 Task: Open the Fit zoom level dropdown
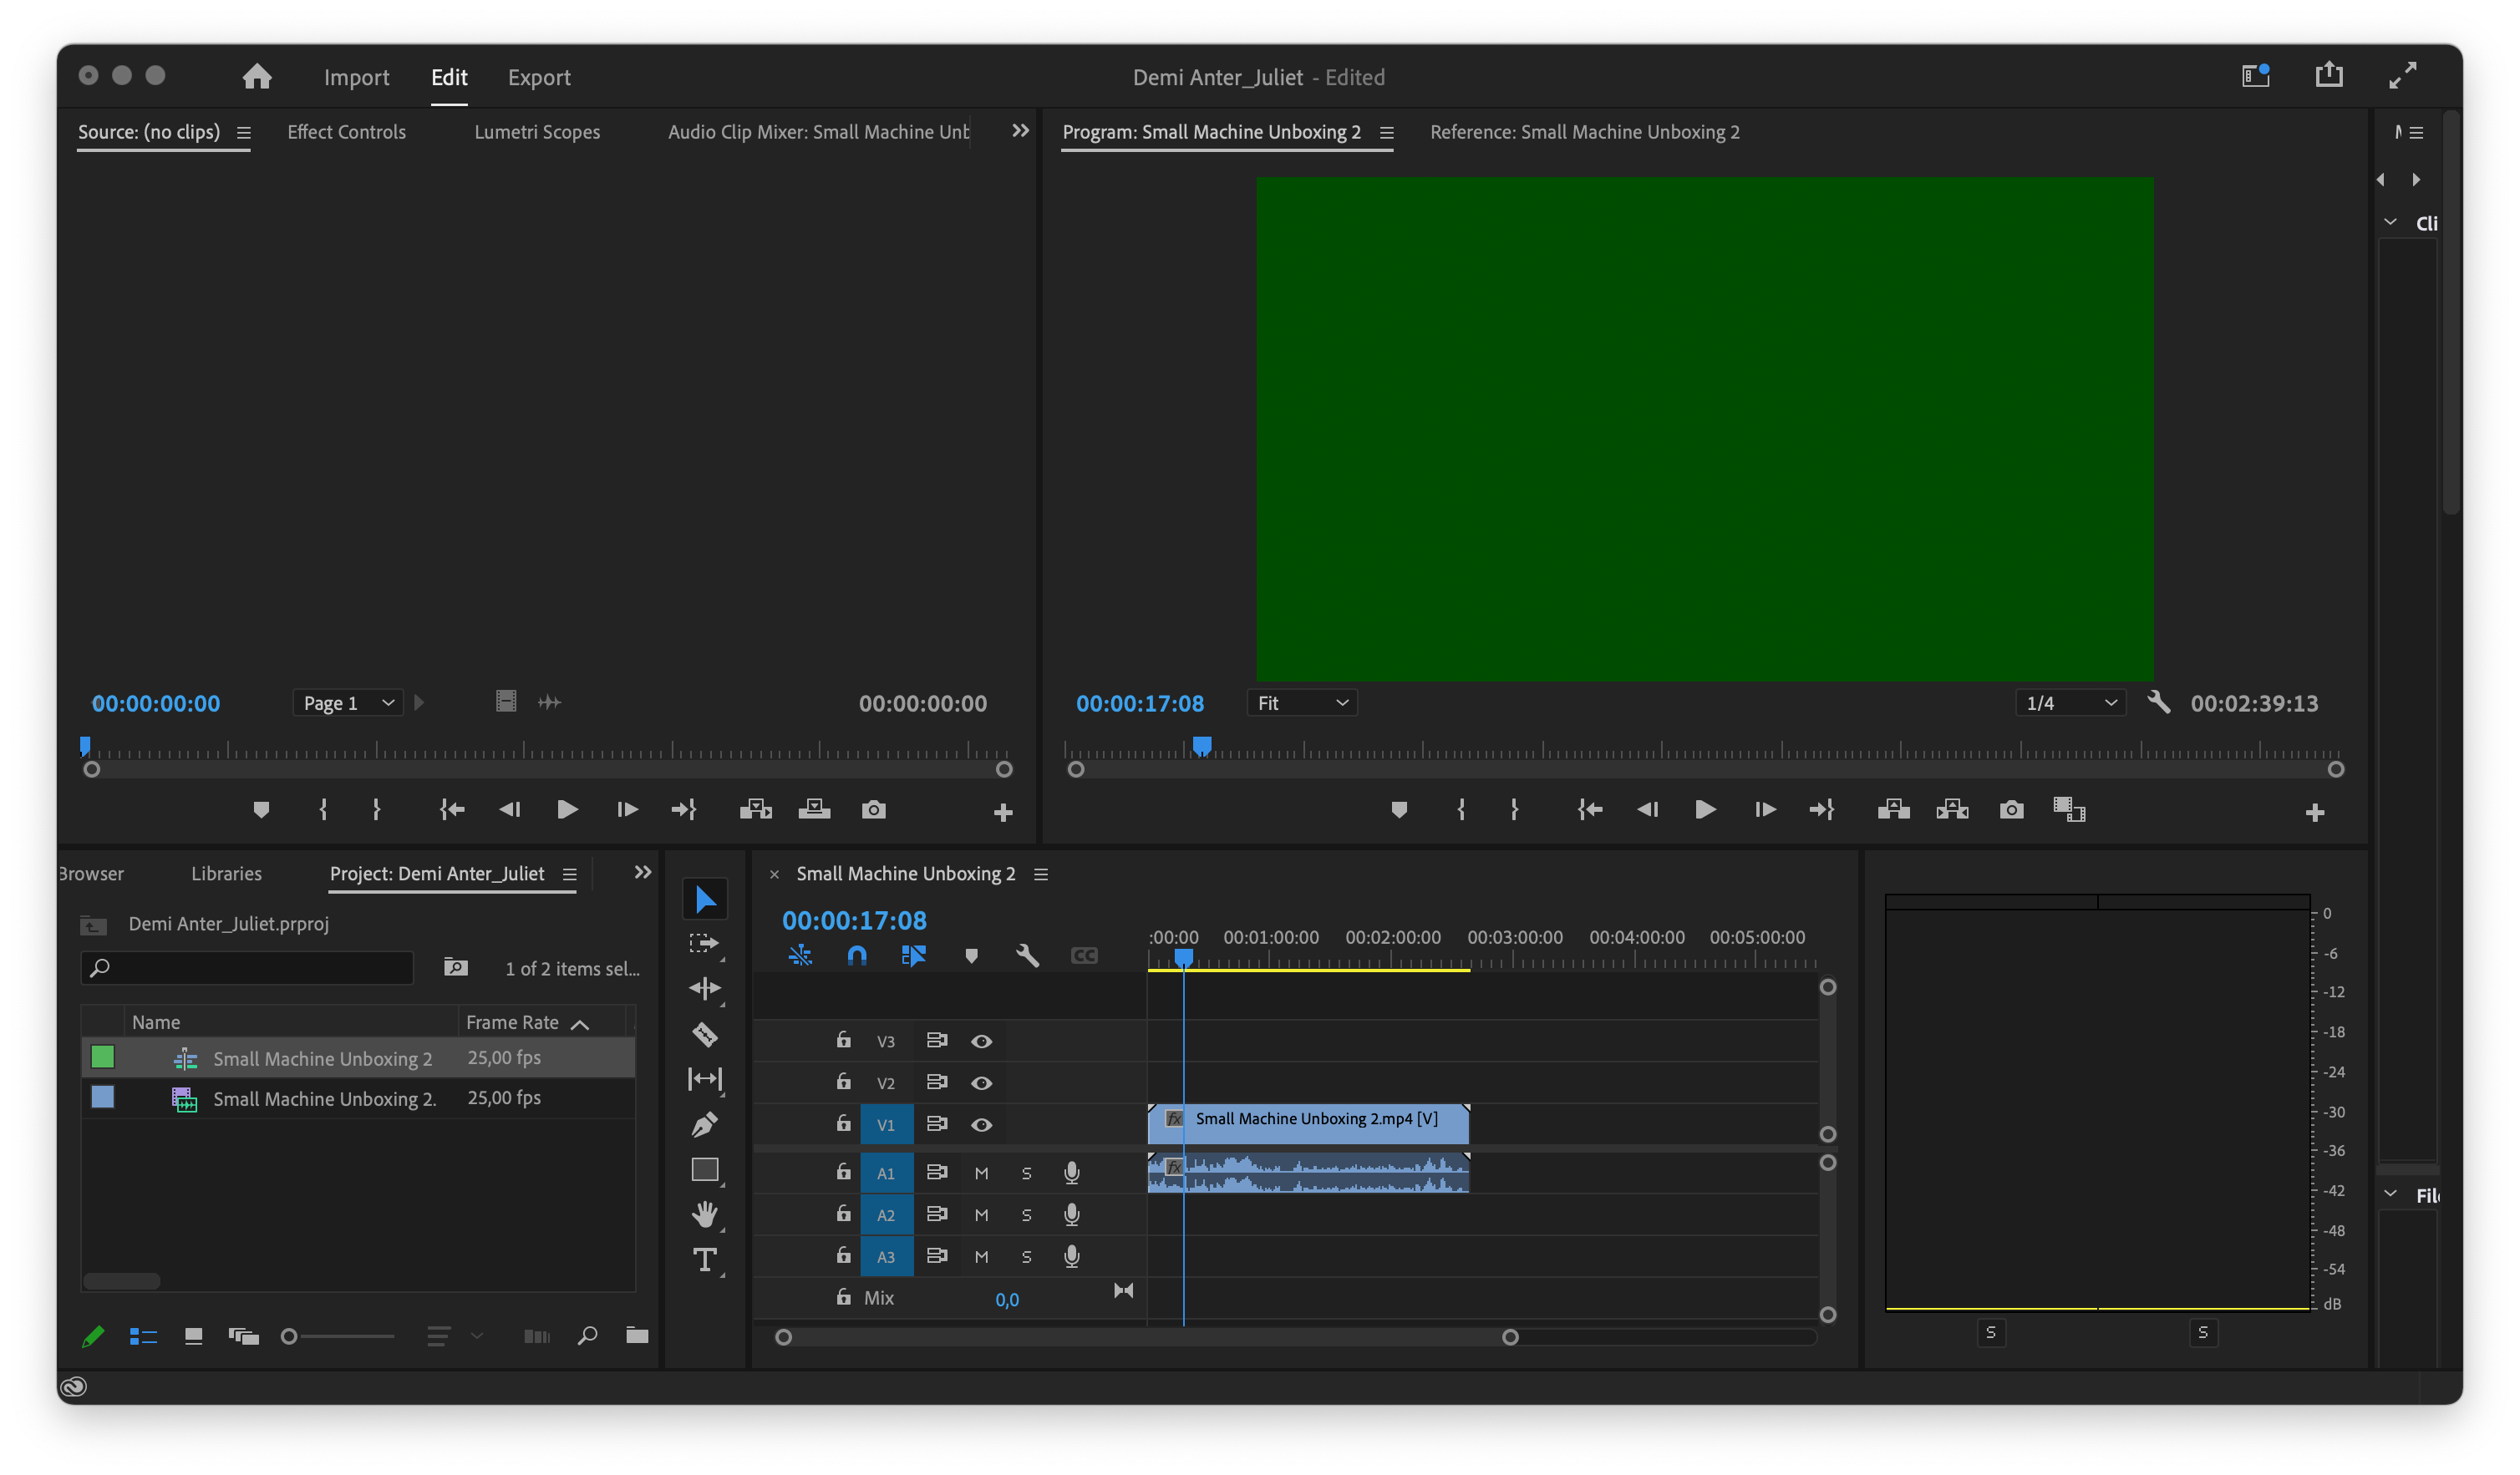1302,703
